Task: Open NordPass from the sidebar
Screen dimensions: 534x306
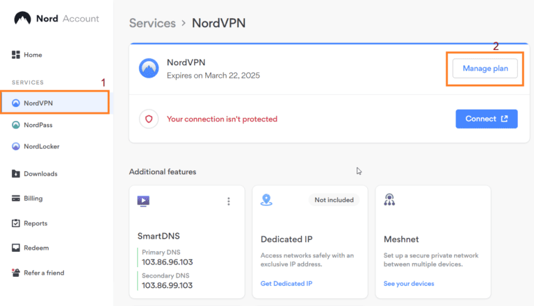Action: click(38, 125)
